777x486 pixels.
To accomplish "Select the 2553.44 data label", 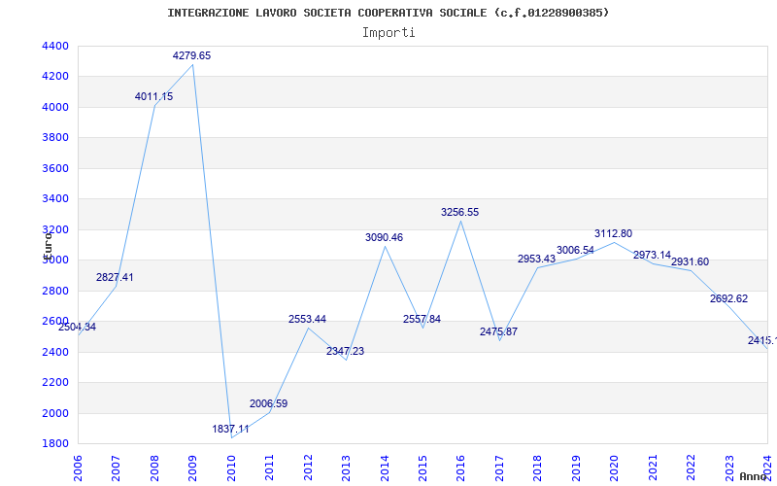I will [307, 319].
